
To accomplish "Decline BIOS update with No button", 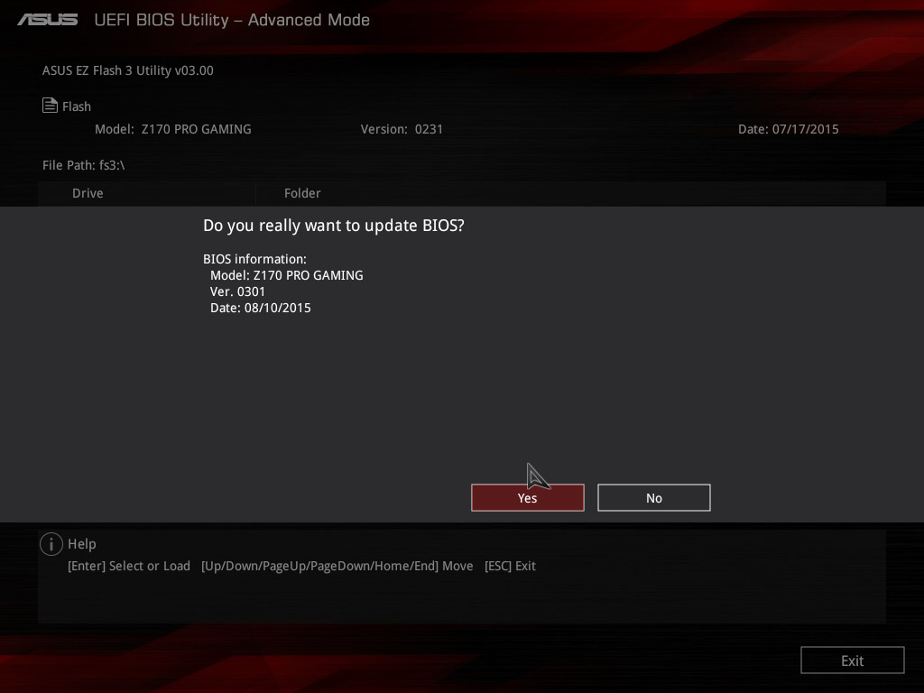I will tap(653, 498).
